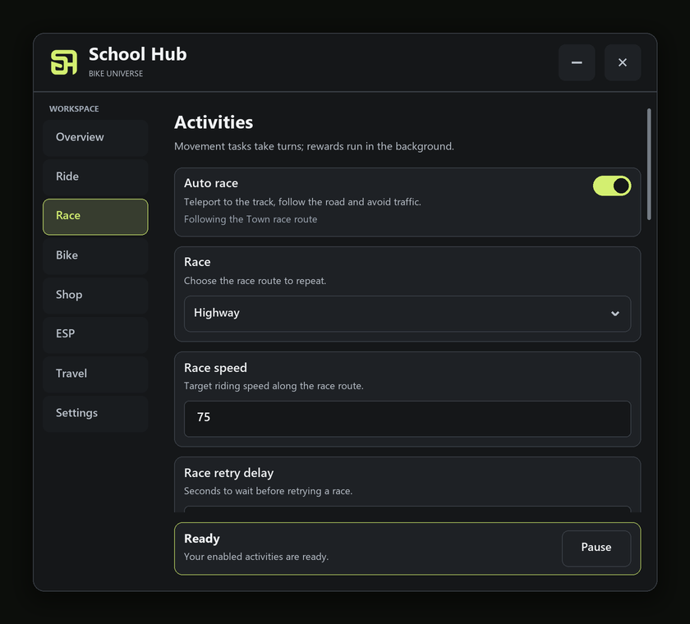Click the WORKSPACE sidebar heading
Viewport: 690px width, 624px height.
click(x=74, y=109)
